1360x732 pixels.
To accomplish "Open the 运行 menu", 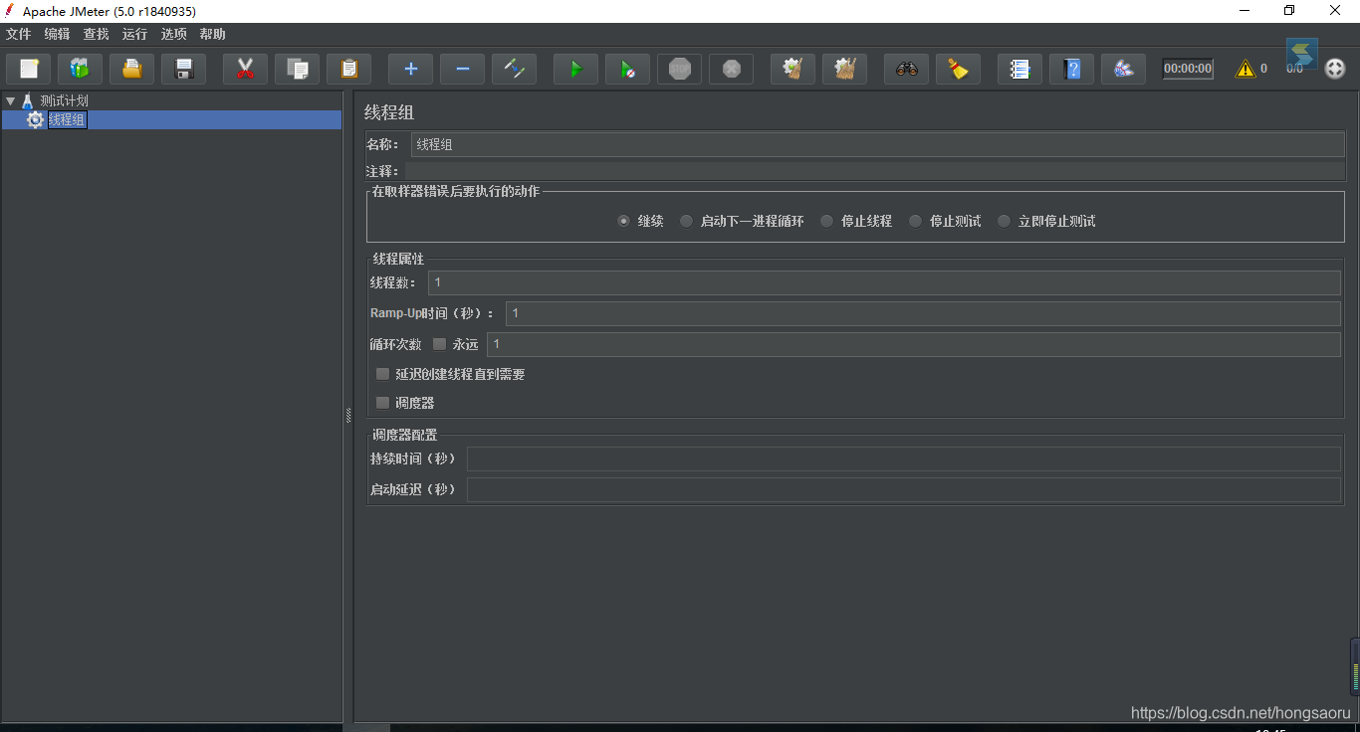I will (x=134, y=34).
